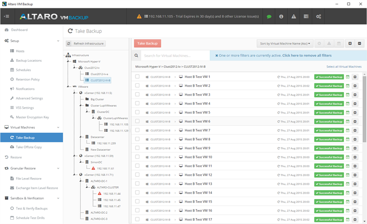Click the green chat bubble icon in header
367x224 pixels.
269,16
